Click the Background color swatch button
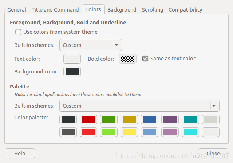The width and height of the screenshot is (233, 163). tap(72, 72)
